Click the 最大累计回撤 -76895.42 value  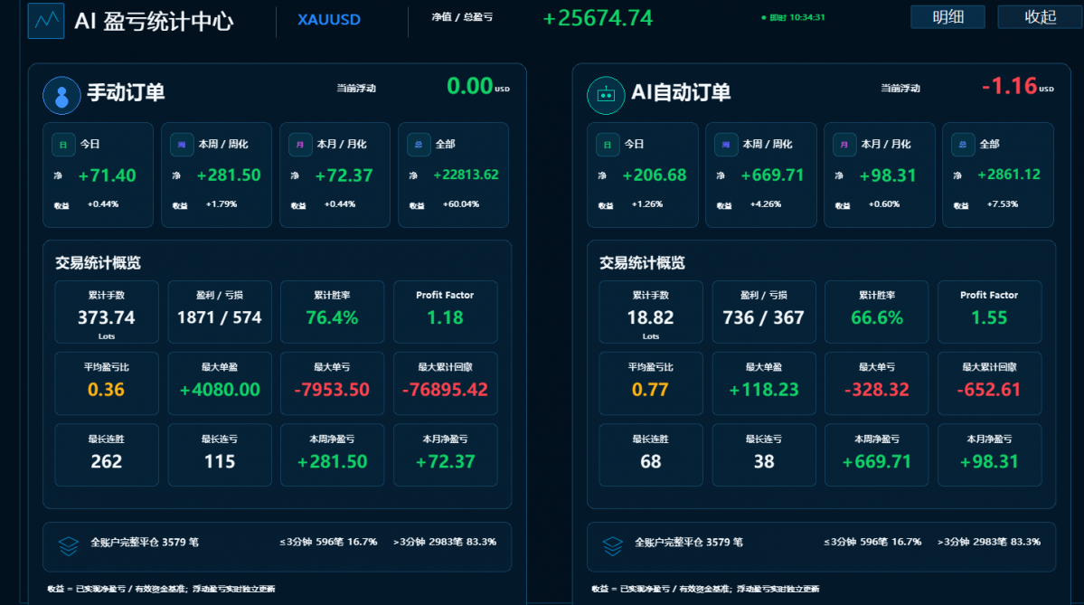[445, 390]
